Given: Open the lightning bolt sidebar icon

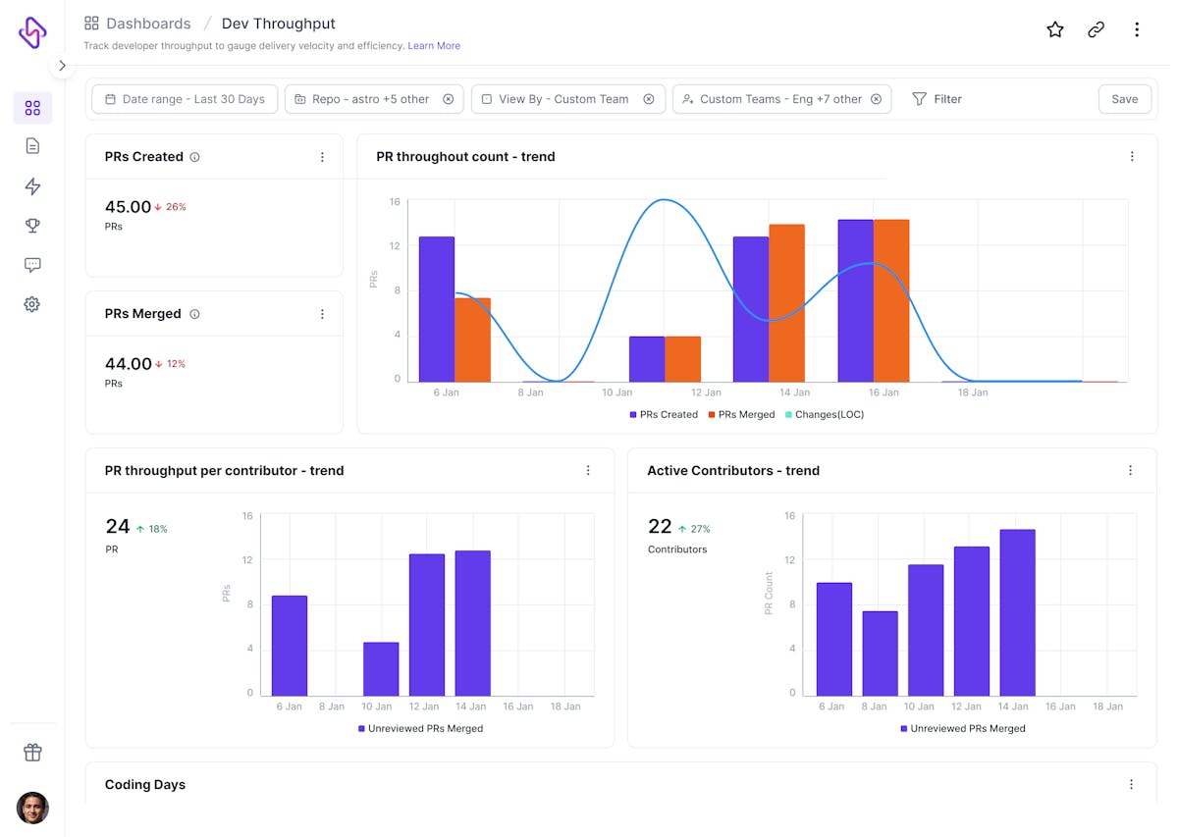Looking at the screenshot, I should tap(32, 186).
